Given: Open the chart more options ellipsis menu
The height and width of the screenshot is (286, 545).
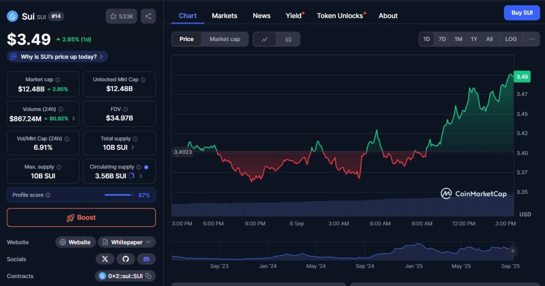Looking at the screenshot, I should [532, 39].
